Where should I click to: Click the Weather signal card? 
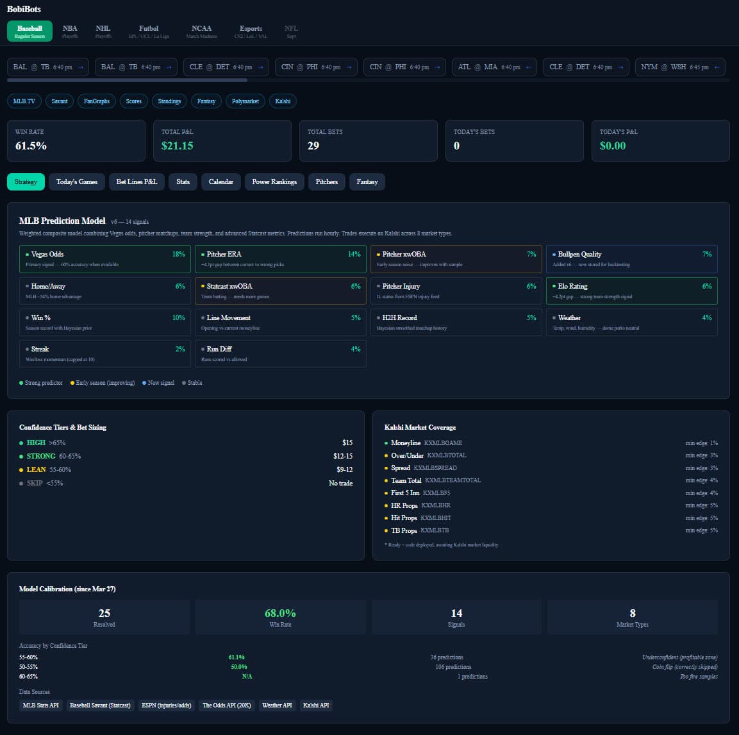[631, 322]
